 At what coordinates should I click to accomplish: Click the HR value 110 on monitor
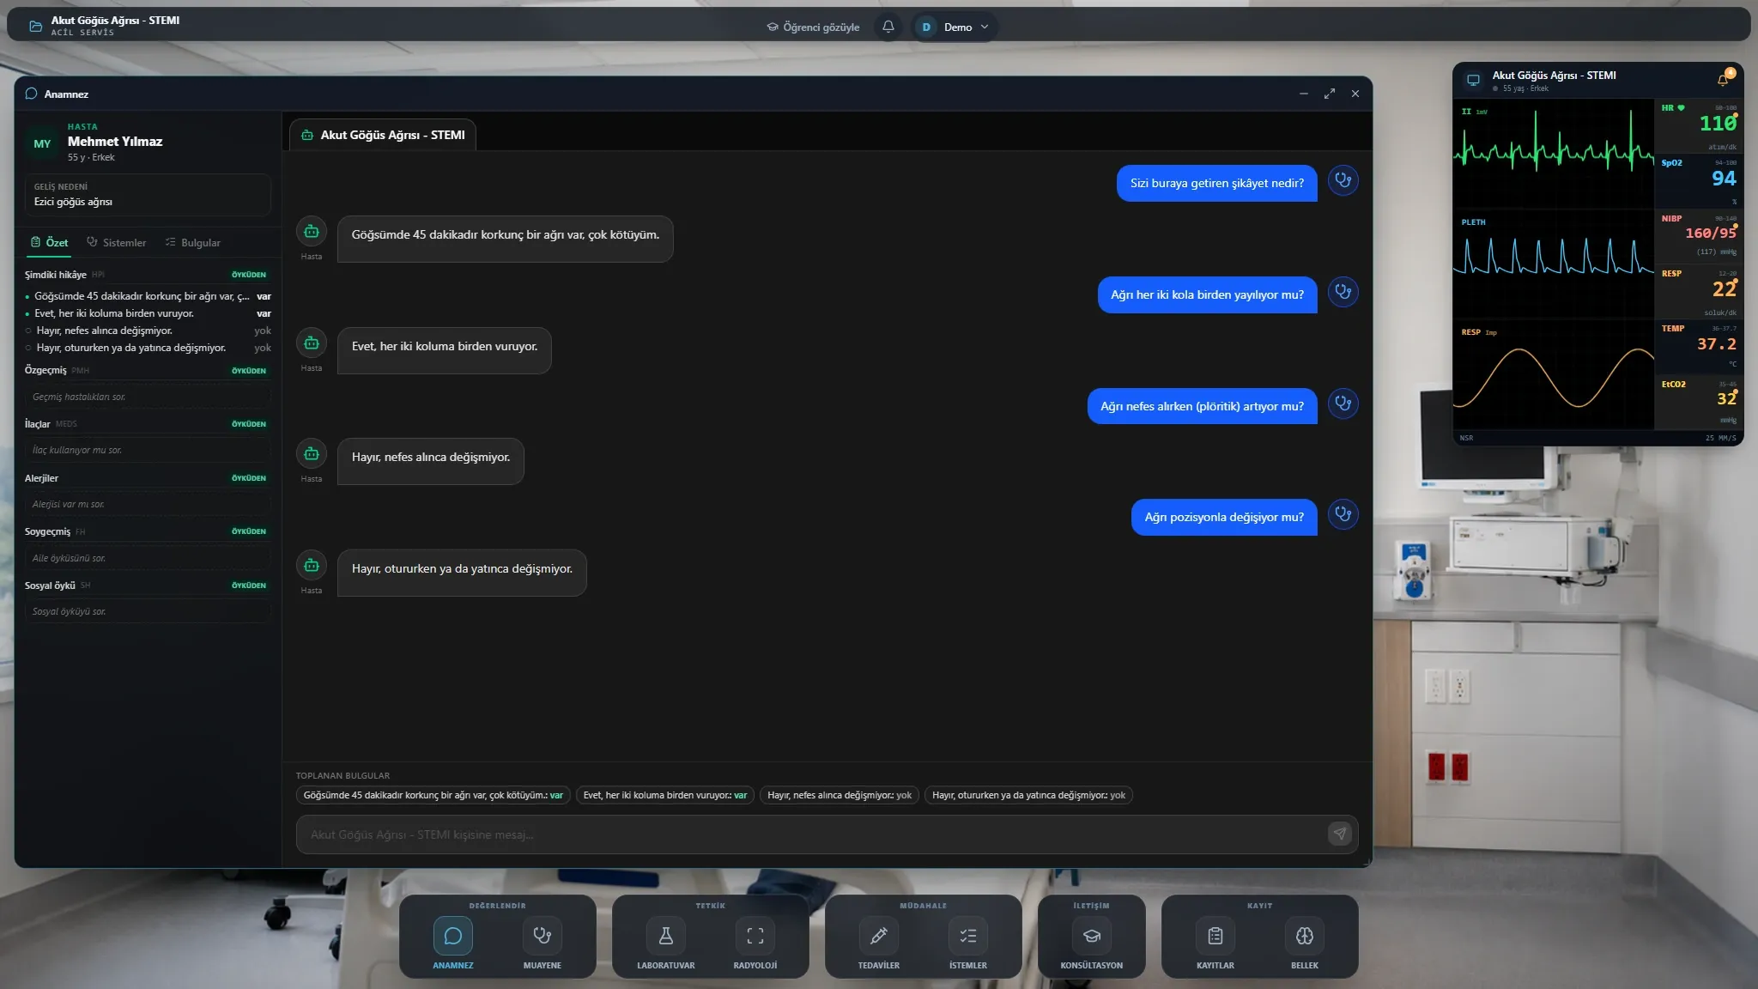[x=1717, y=124]
